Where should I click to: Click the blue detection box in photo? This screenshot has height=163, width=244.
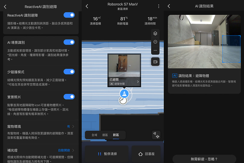(x=231, y=49)
